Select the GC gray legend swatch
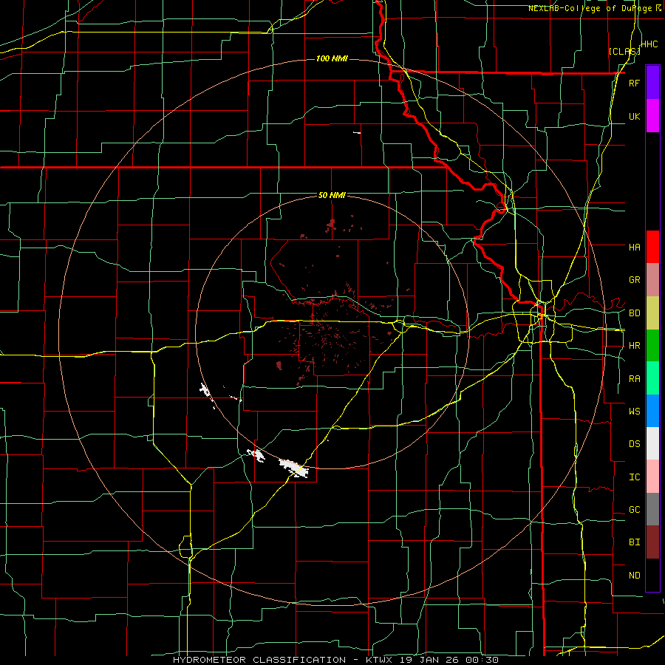This screenshot has width=665, height=665. click(652, 509)
